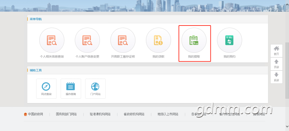Jump to top with the 顶部 arrow

click(x=277, y=64)
